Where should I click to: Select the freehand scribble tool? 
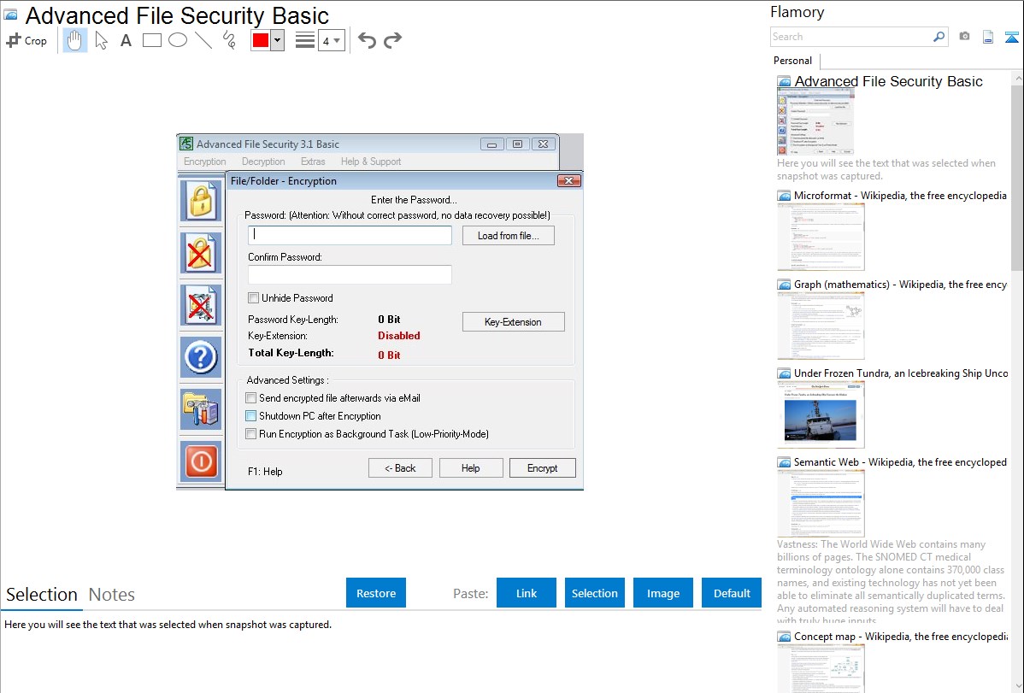point(229,40)
